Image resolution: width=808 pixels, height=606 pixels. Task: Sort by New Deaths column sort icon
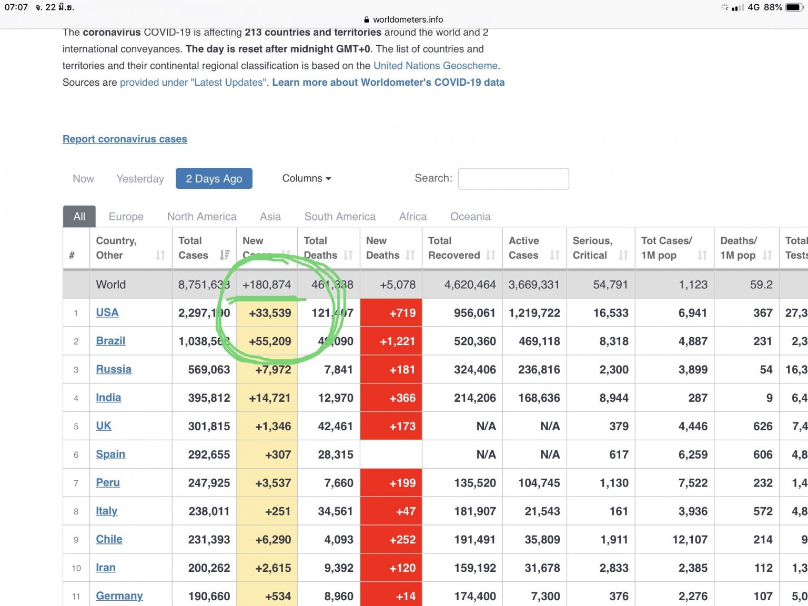410,255
